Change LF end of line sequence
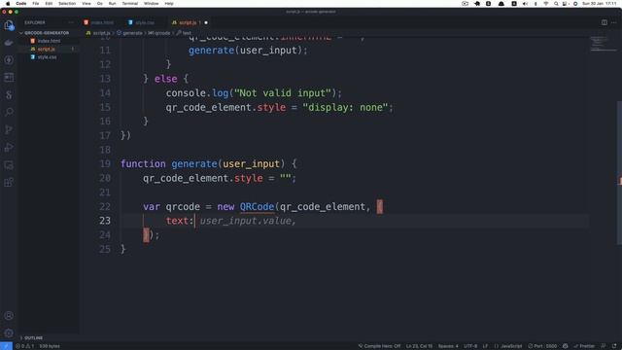The height and width of the screenshot is (350, 622). [x=485, y=346]
